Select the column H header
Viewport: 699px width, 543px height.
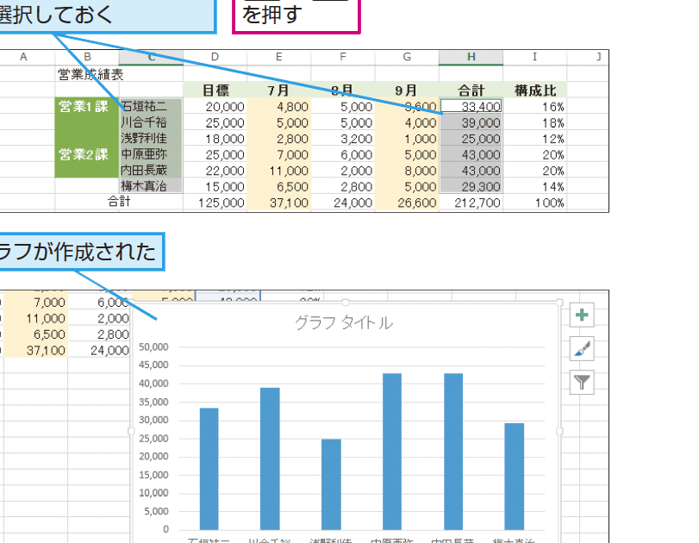pos(471,57)
